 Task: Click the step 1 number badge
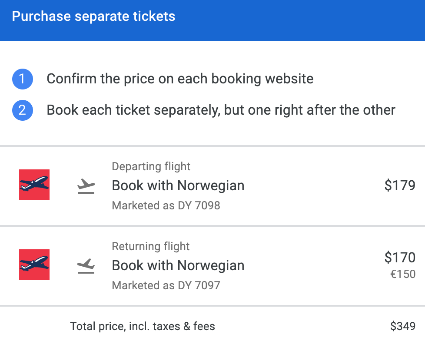coord(23,79)
